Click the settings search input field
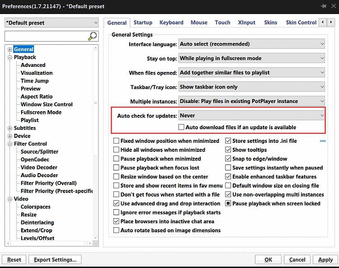Image resolution: width=339 pixels, height=268 pixels. point(47,36)
